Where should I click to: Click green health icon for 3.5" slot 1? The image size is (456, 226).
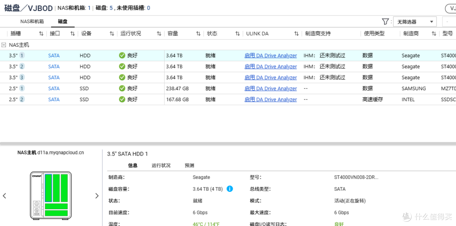(122, 56)
